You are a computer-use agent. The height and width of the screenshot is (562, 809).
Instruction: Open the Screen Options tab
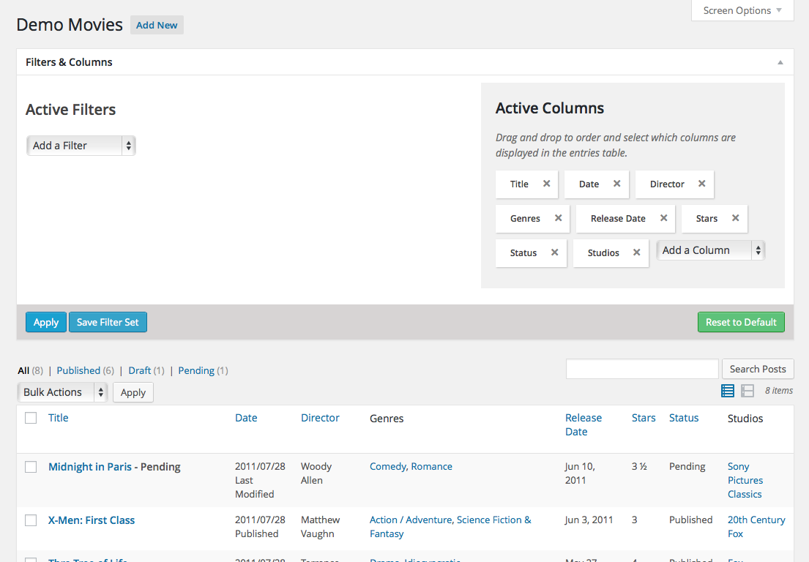[742, 10]
